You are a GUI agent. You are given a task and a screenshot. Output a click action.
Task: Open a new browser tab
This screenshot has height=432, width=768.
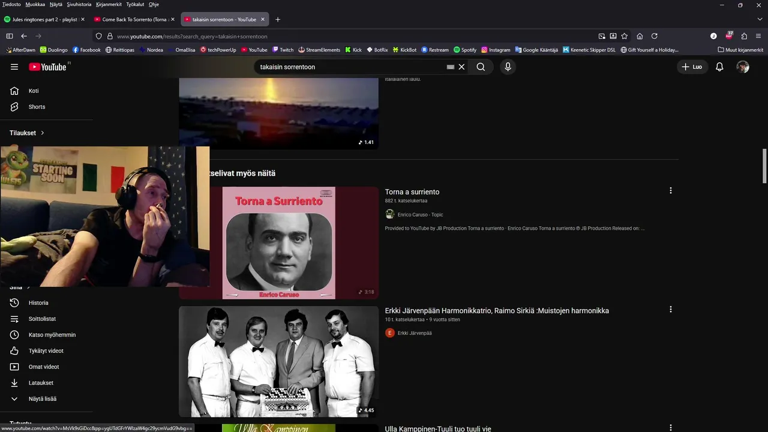point(277,19)
